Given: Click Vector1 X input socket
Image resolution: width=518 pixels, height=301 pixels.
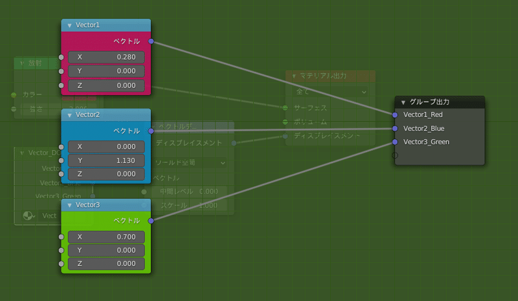Looking at the screenshot, I should pos(61,57).
